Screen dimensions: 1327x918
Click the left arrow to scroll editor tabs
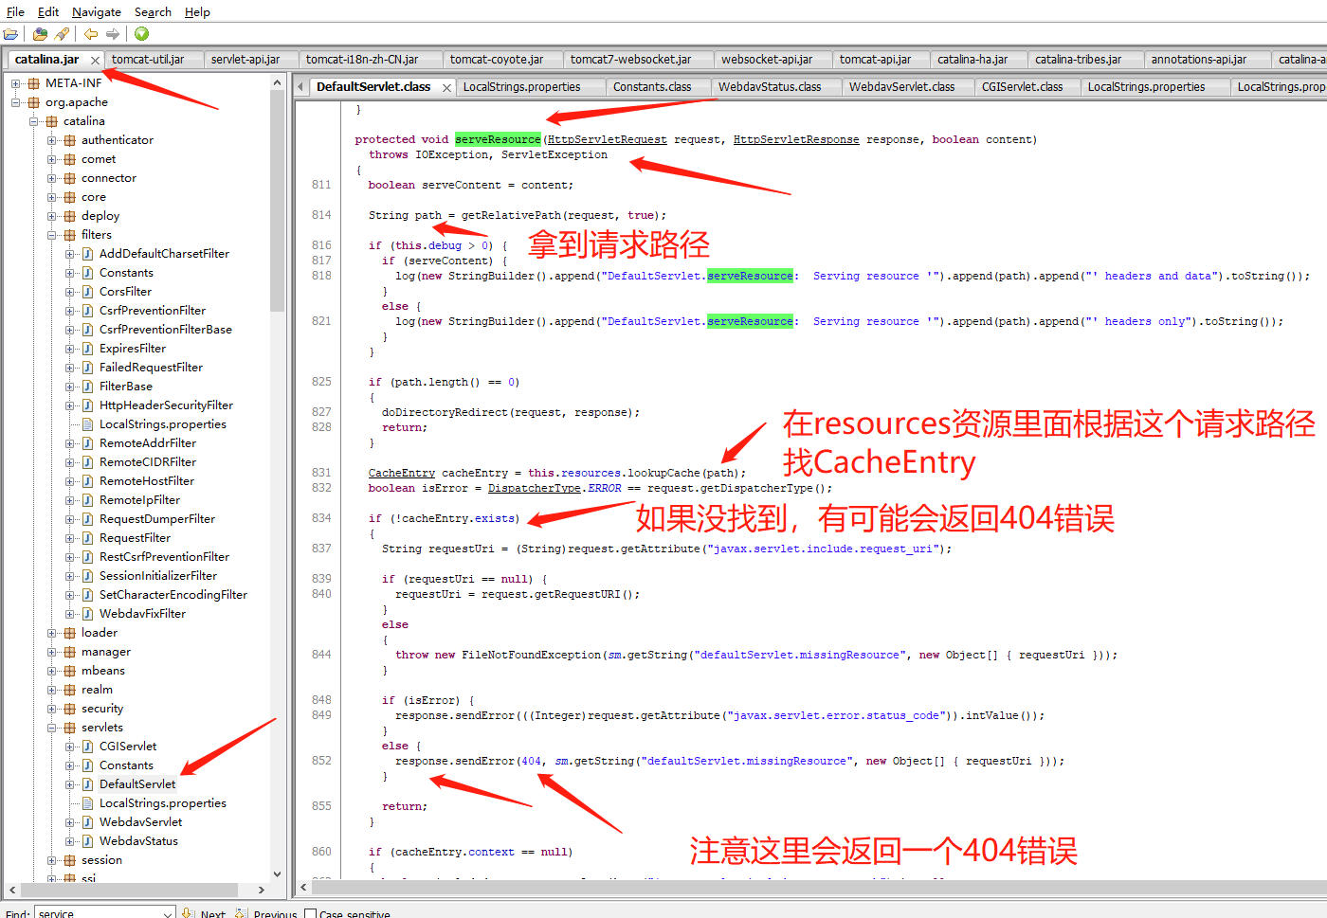[x=301, y=87]
